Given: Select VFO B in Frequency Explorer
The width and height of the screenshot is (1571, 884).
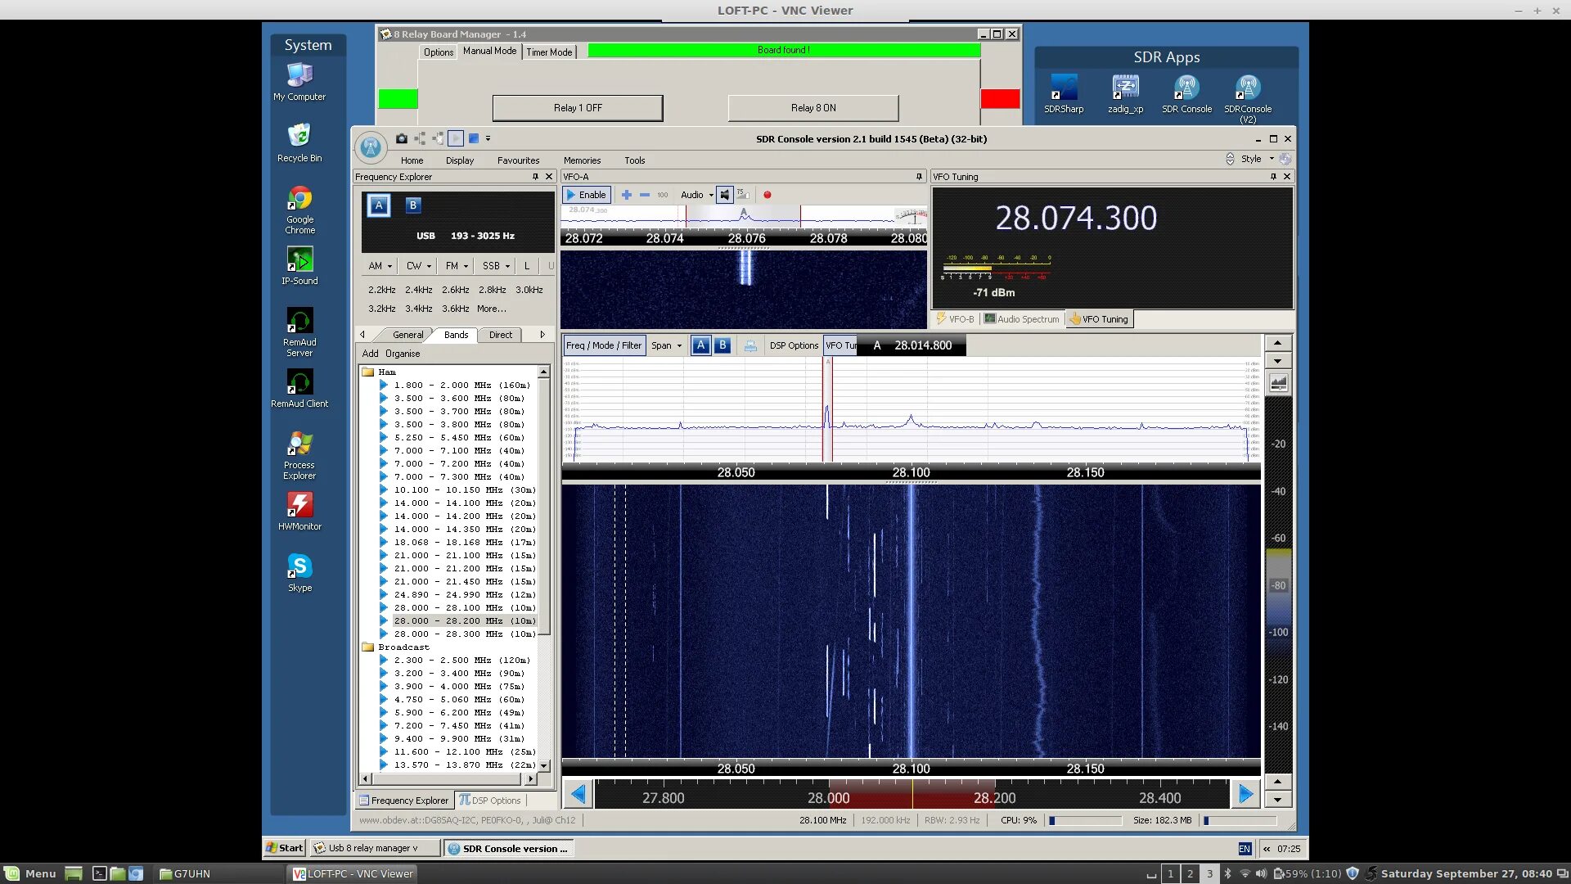Looking at the screenshot, I should (412, 205).
